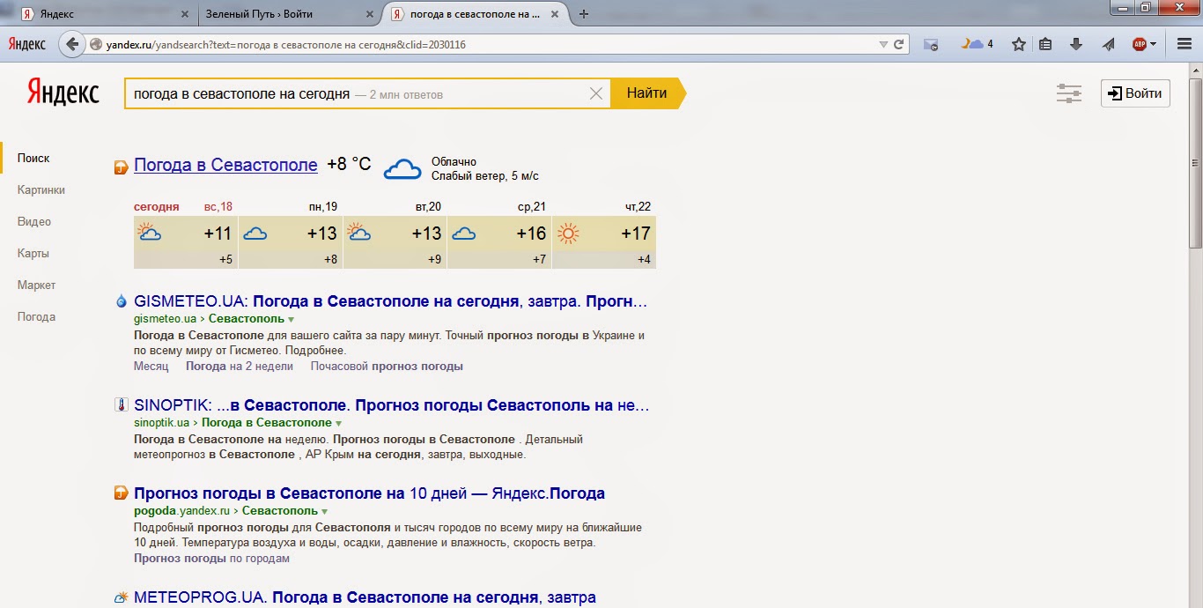This screenshot has width=1203, height=608.
Task: Click the cloud icon for ср,21 forecast
Action: 463,234
